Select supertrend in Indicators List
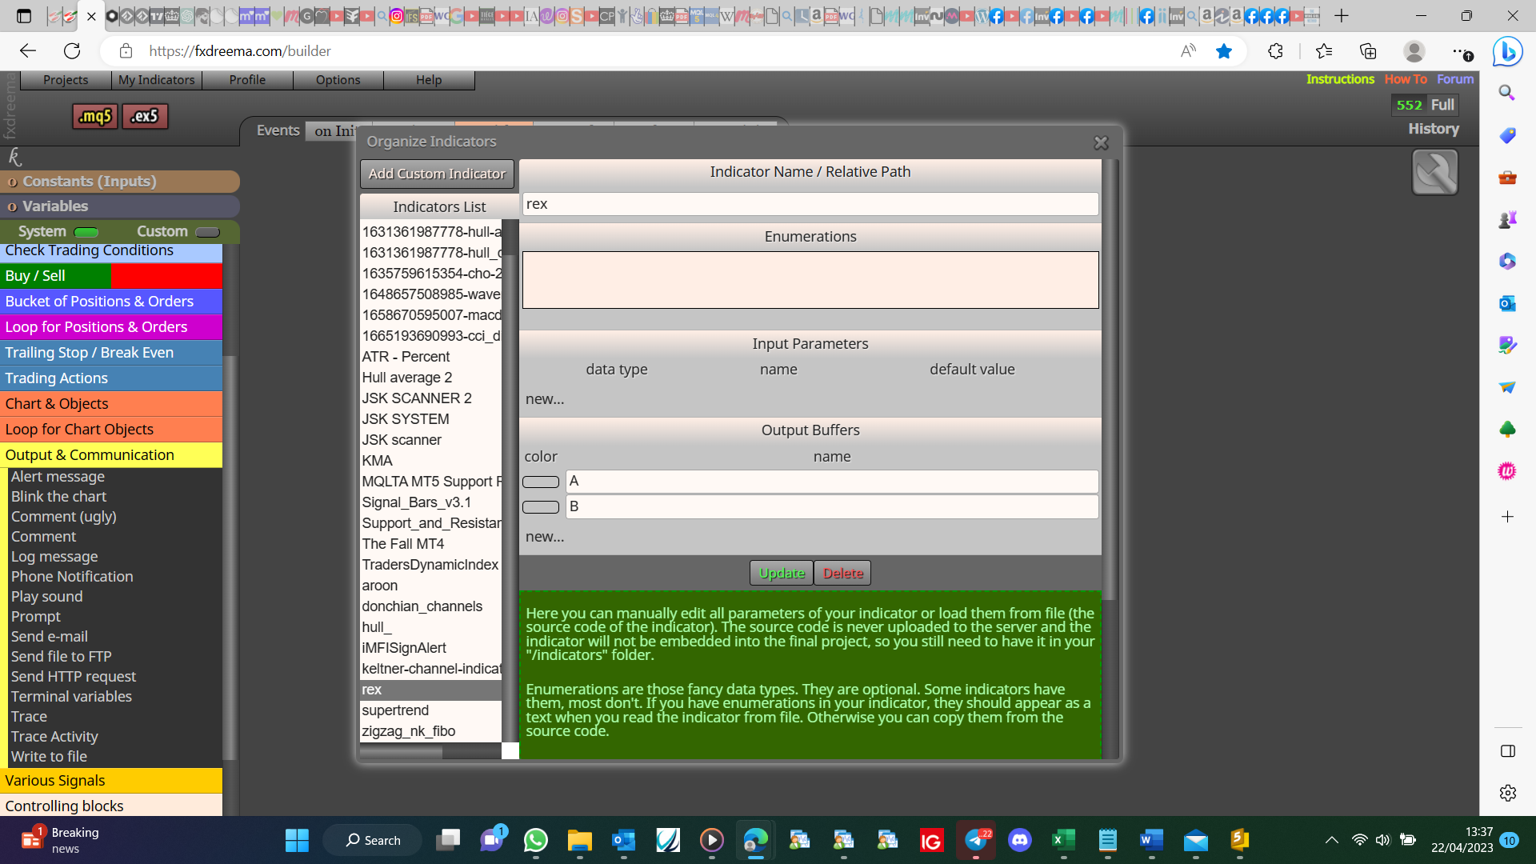Viewport: 1536px width, 864px height. point(430,710)
